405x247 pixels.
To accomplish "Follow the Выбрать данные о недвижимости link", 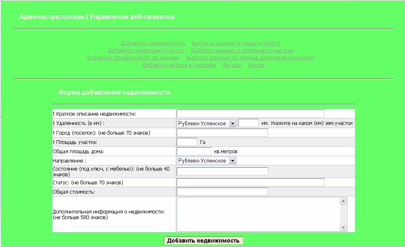I will 236,43.
